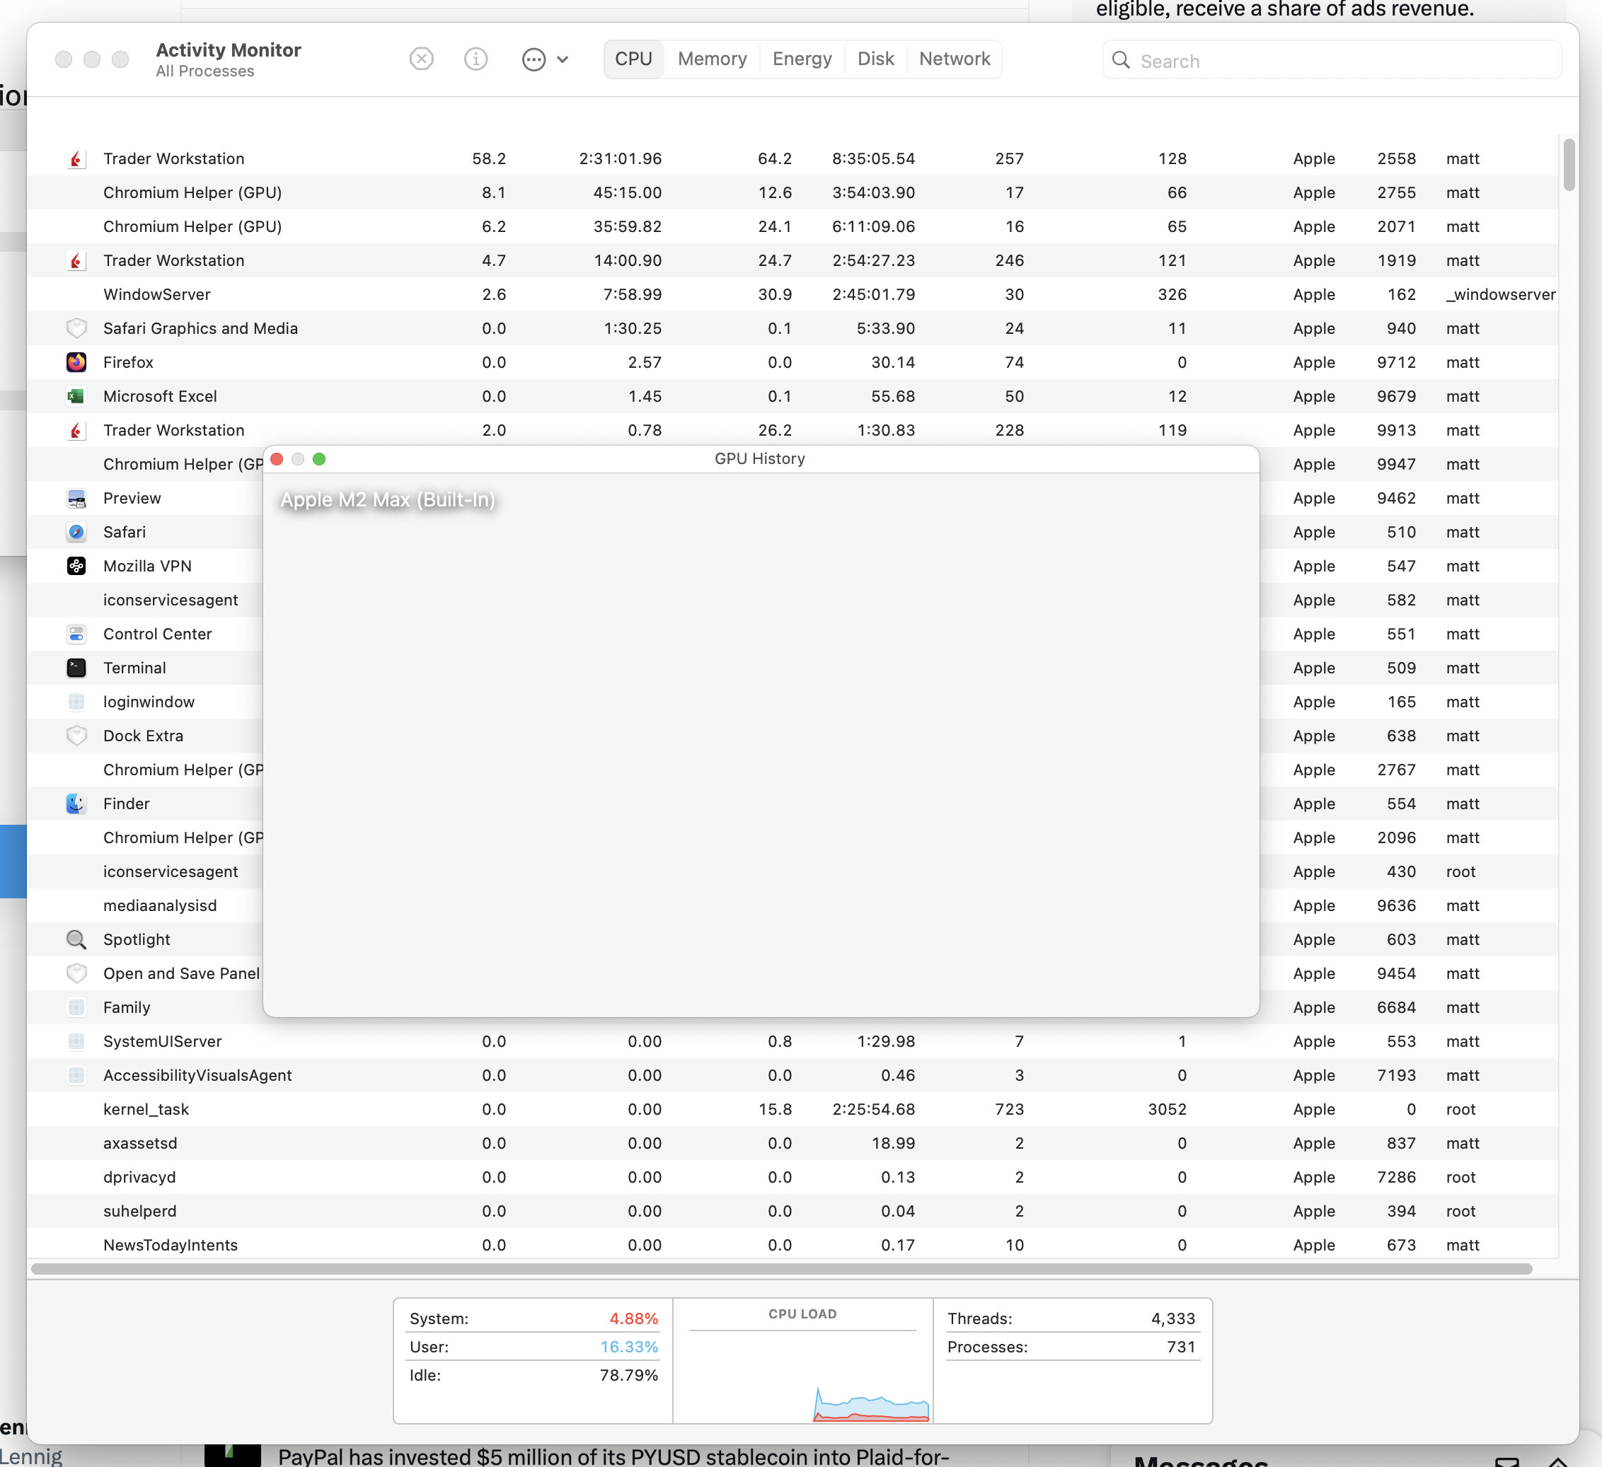The image size is (1602, 1467).
Task: Open the process info (i) icon
Action: [x=476, y=59]
